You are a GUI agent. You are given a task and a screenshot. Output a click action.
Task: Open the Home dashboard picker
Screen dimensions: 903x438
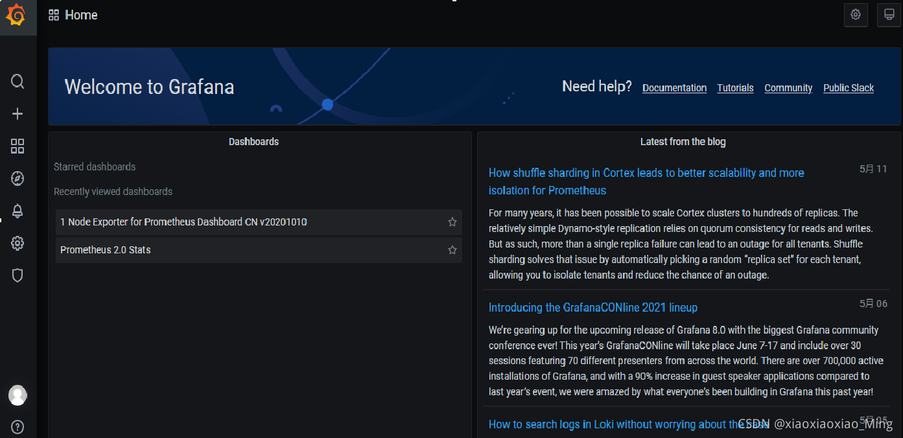click(81, 15)
